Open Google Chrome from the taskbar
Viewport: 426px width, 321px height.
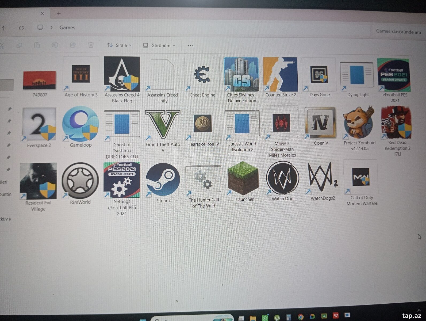301,317
